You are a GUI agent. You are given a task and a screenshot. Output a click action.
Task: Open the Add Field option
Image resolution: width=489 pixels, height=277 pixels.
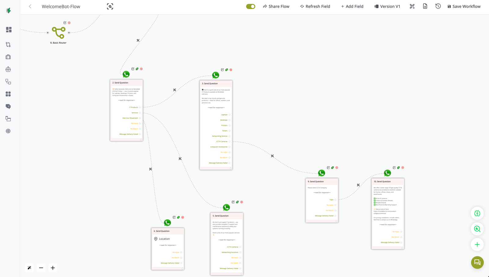(352, 6)
